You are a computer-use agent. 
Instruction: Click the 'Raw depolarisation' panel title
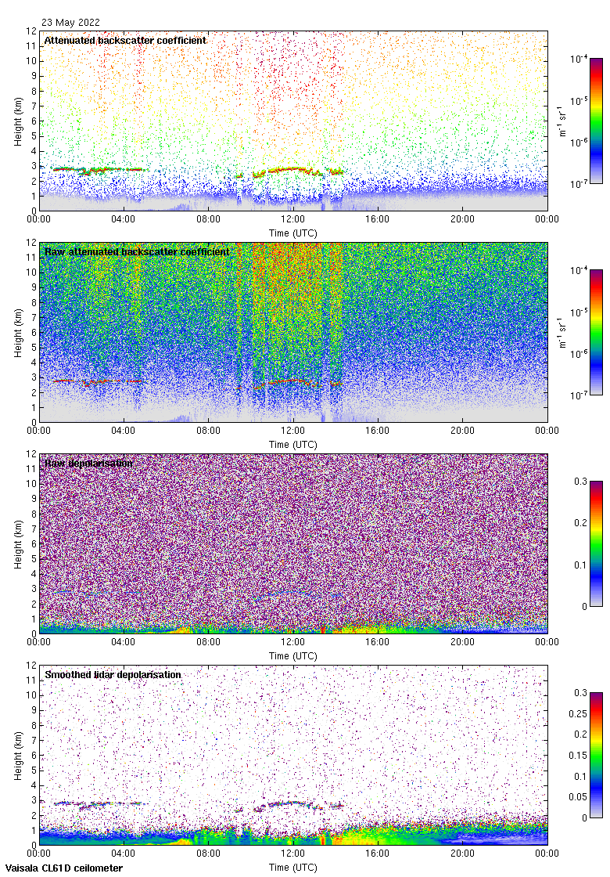pos(89,463)
